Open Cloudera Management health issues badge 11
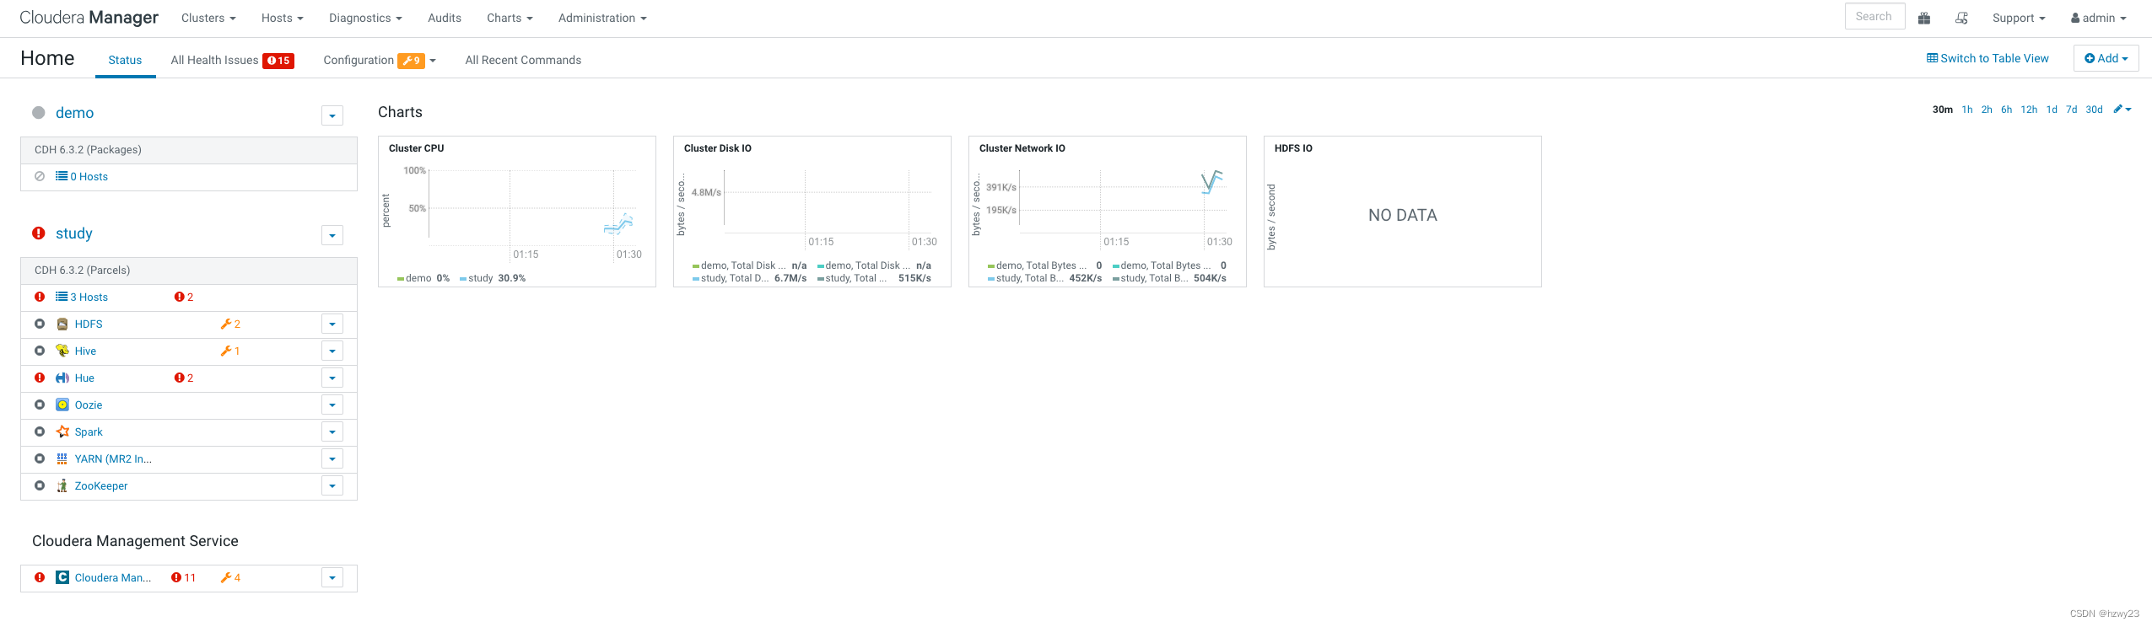 [183, 578]
